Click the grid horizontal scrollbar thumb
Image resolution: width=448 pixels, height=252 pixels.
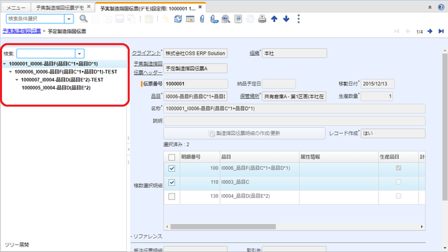[x=223, y=227]
